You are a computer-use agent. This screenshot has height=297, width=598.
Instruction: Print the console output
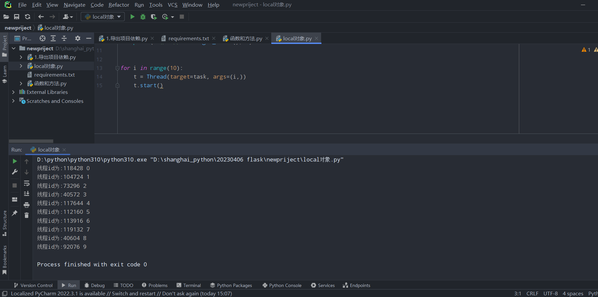tap(27, 205)
